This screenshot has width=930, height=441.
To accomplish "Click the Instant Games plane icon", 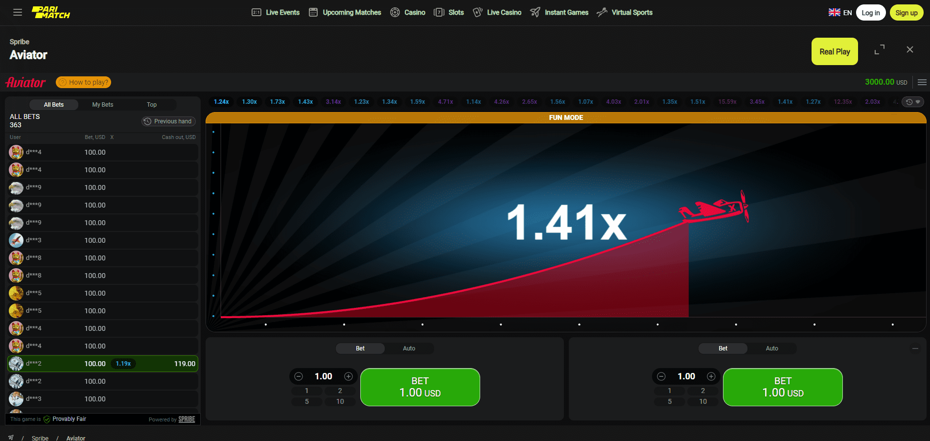I will coord(535,12).
